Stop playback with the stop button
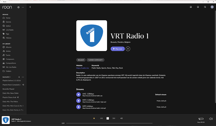Image resolution: width=216 pixels, height=126 pixels. click(108, 118)
